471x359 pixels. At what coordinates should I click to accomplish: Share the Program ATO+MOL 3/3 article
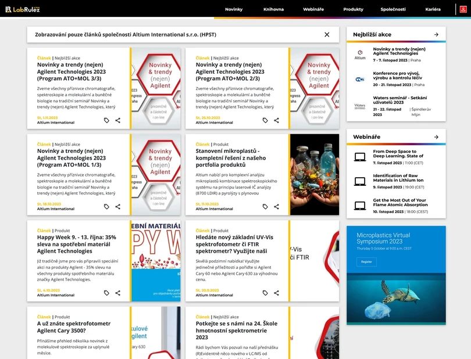[x=118, y=120]
